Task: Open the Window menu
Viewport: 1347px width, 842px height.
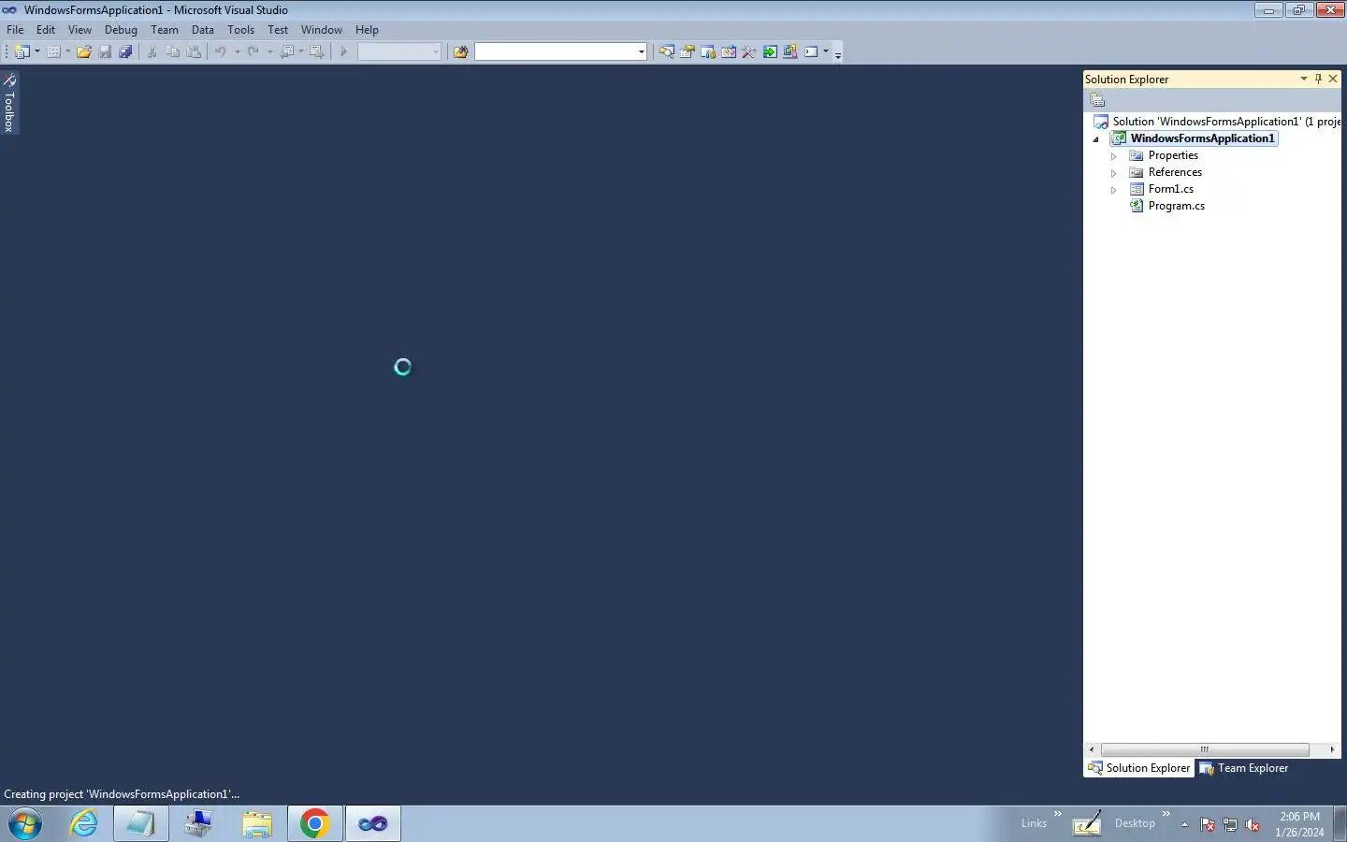Action: click(322, 30)
